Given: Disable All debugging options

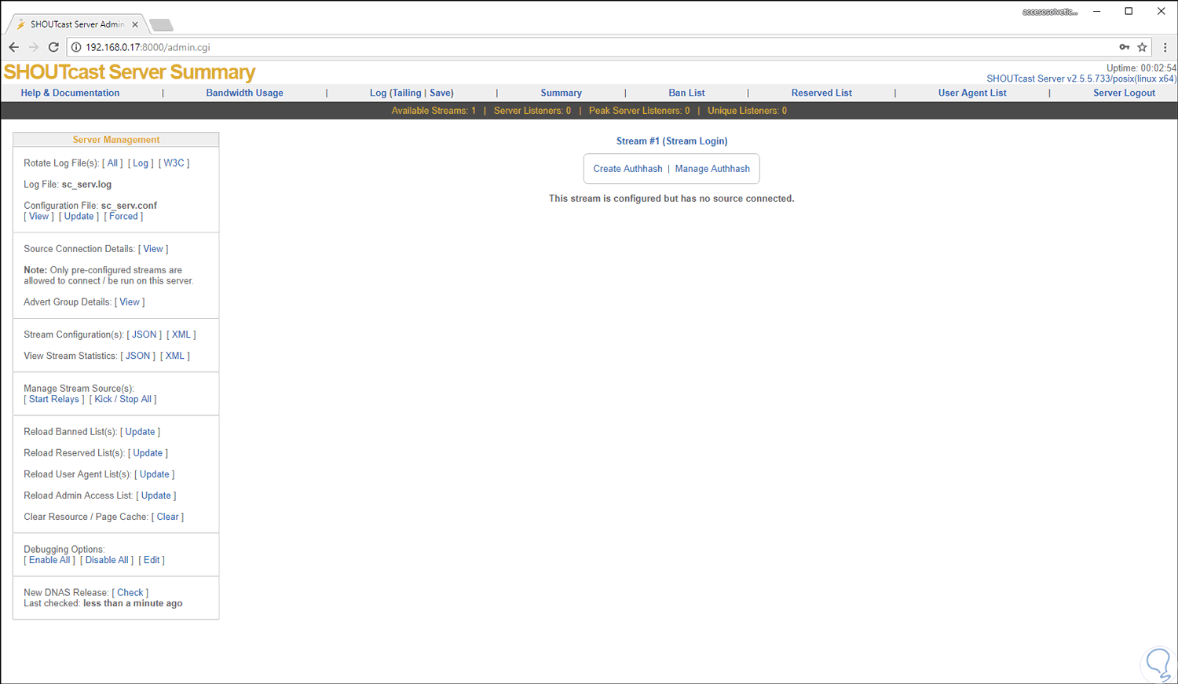Looking at the screenshot, I should tap(107, 561).
